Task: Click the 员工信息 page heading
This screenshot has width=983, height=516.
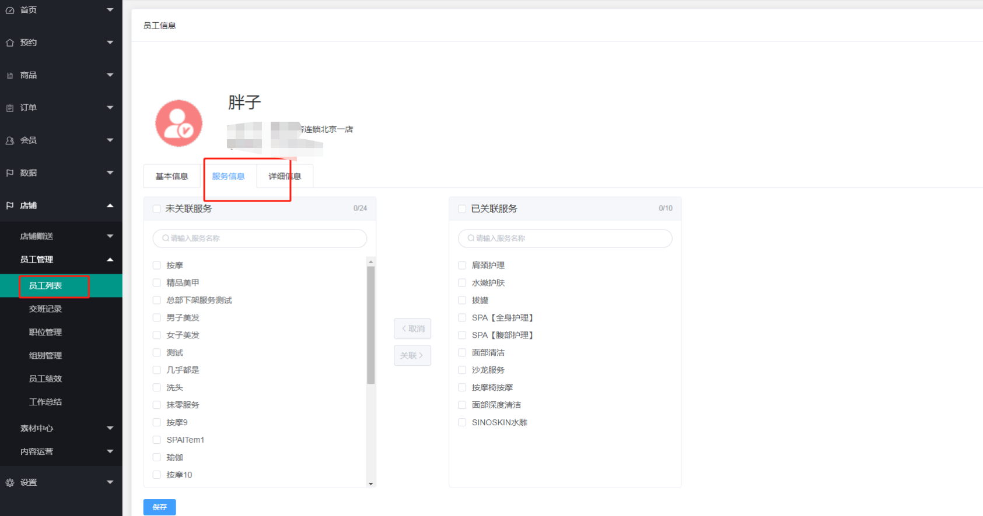Action: click(x=160, y=26)
